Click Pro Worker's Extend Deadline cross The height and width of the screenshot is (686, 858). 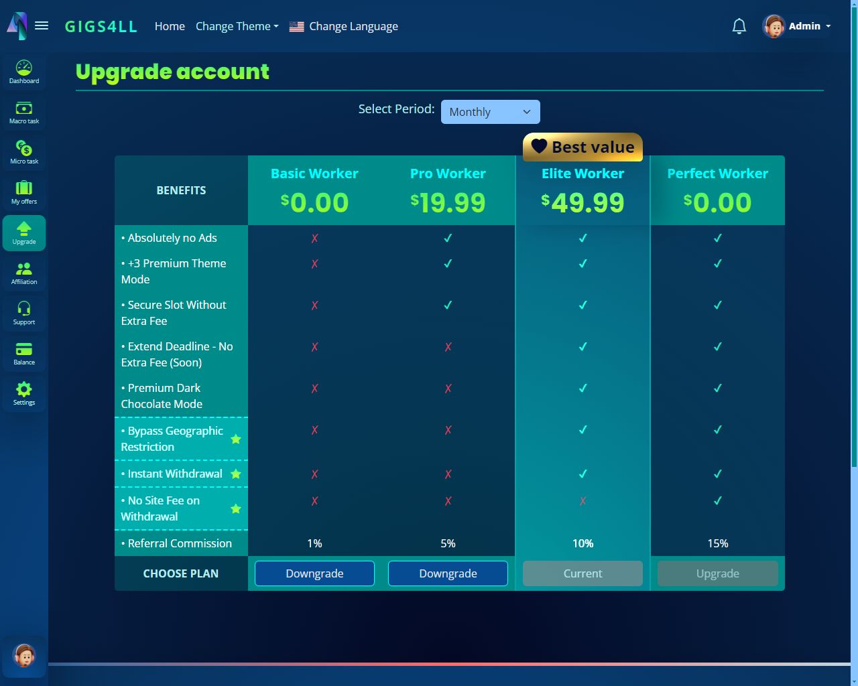(x=448, y=346)
